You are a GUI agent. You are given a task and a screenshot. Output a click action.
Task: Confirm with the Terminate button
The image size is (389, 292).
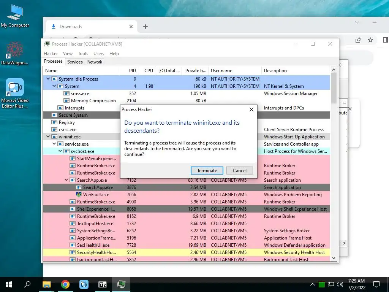coord(207,171)
